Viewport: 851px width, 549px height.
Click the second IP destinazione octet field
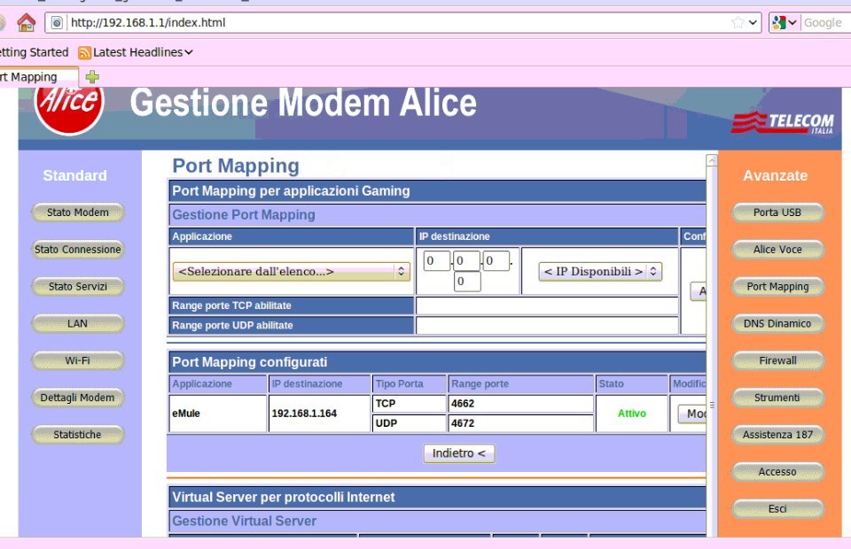[467, 260]
